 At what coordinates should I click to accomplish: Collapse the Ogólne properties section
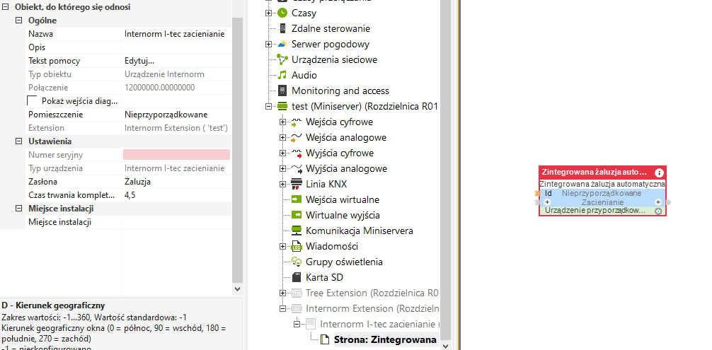click(x=19, y=21)
